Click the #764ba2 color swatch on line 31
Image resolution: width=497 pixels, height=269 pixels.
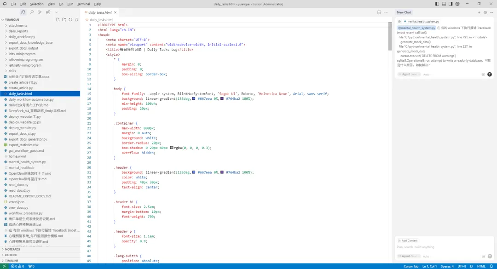222,172
